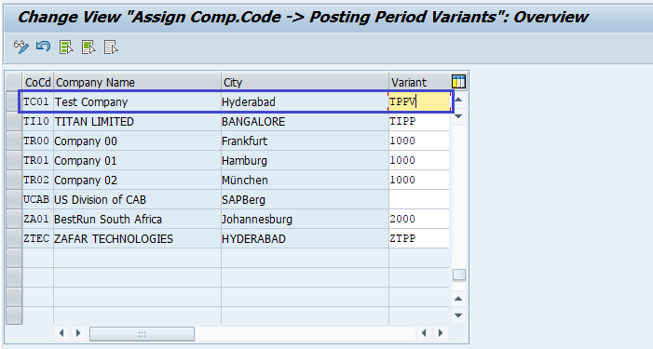Click the 'SAPBerg' city cell
This screenshot has height=349, width=653.
305,200
